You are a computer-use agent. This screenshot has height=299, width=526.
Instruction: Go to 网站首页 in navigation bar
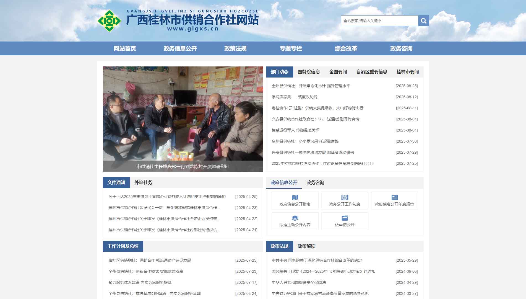coord(125,48)
